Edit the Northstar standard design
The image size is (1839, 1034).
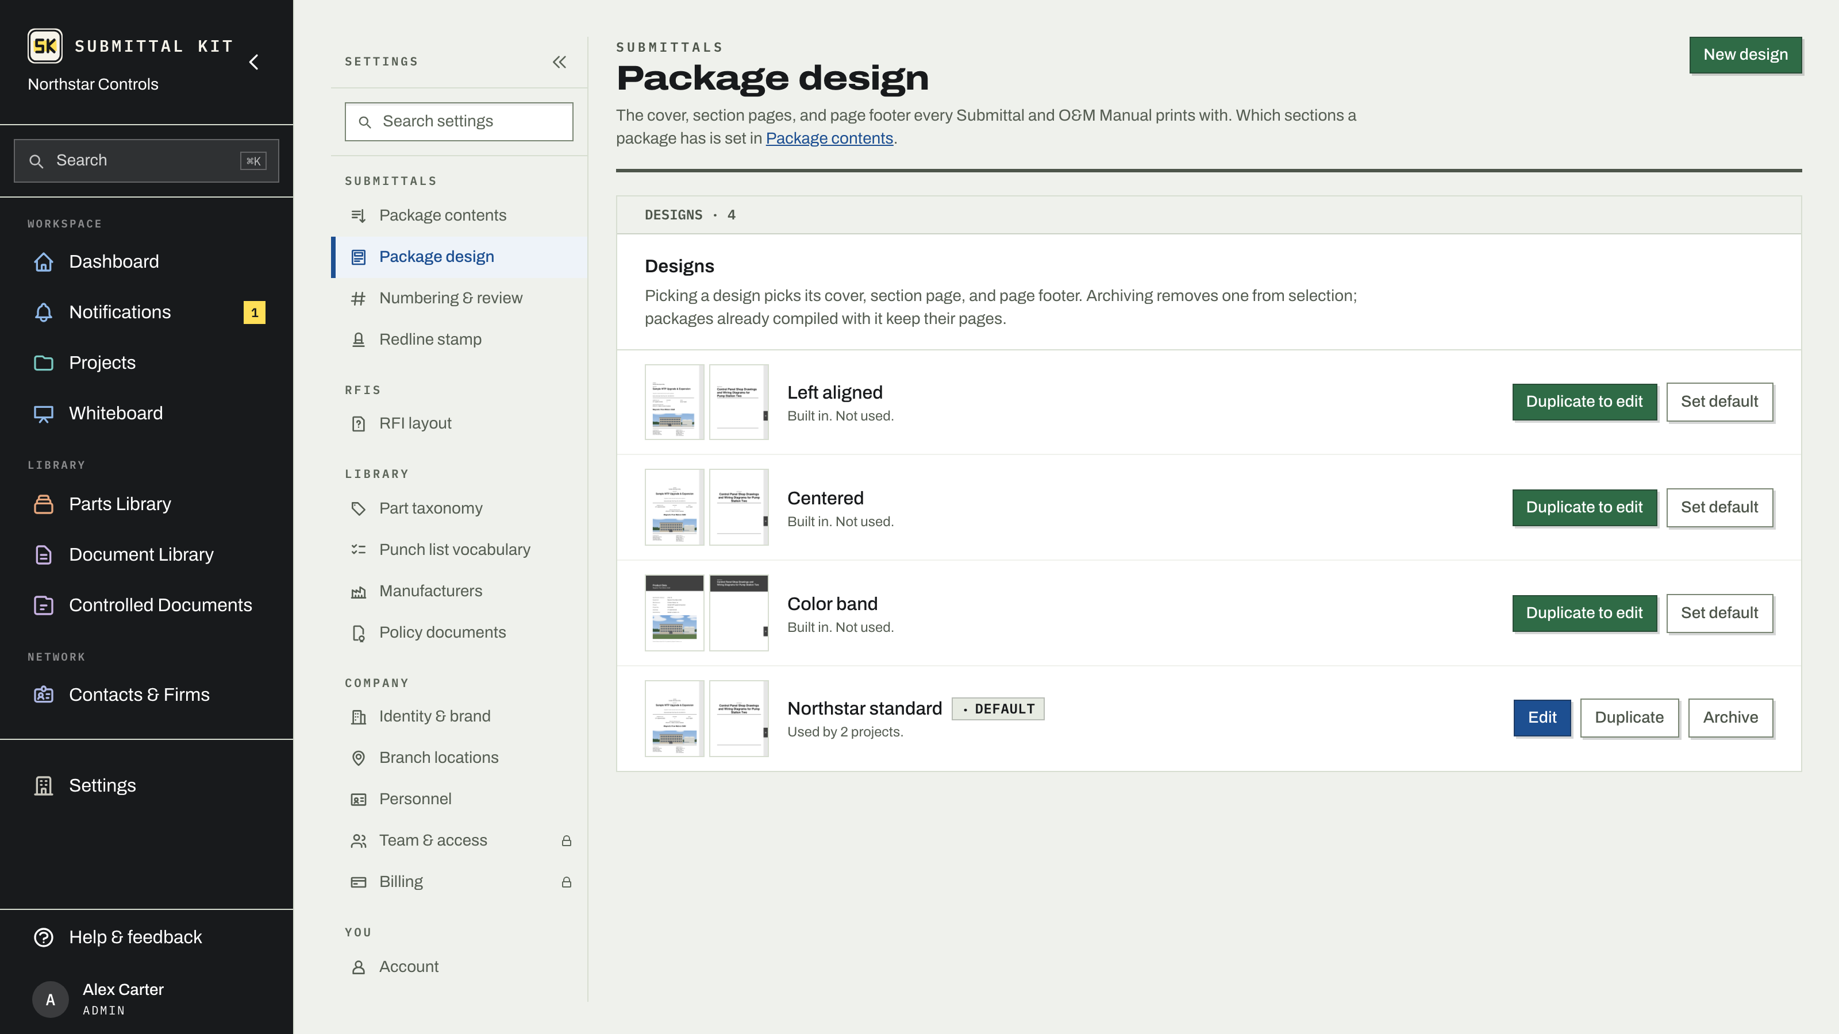point(1542,718)
